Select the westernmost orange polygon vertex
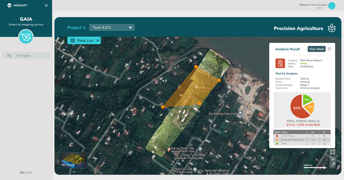This screenshot has width=344, height=180. pyautogui.click(x=162, y=107)
